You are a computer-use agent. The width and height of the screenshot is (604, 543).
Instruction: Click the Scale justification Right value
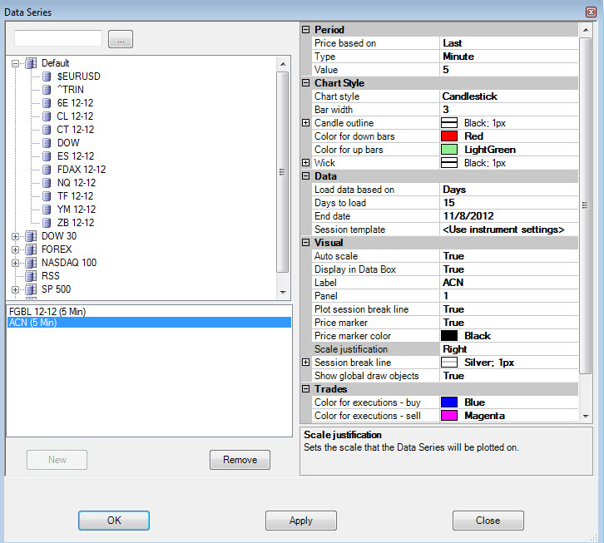pyautogui.click(x=509, y=349)
